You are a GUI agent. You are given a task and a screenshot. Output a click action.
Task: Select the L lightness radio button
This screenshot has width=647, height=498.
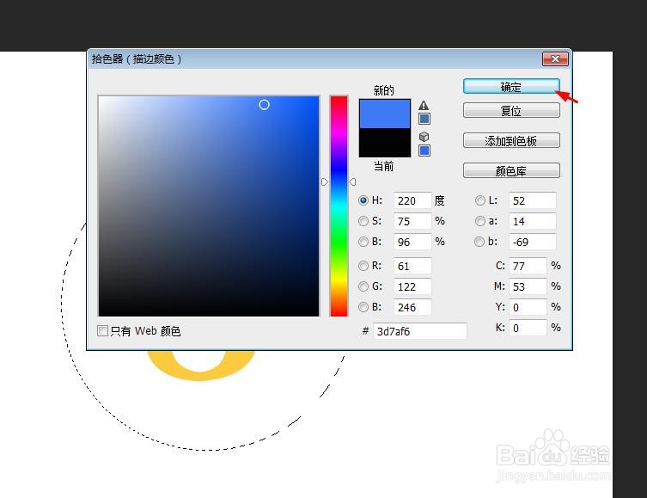click(480, 200)
